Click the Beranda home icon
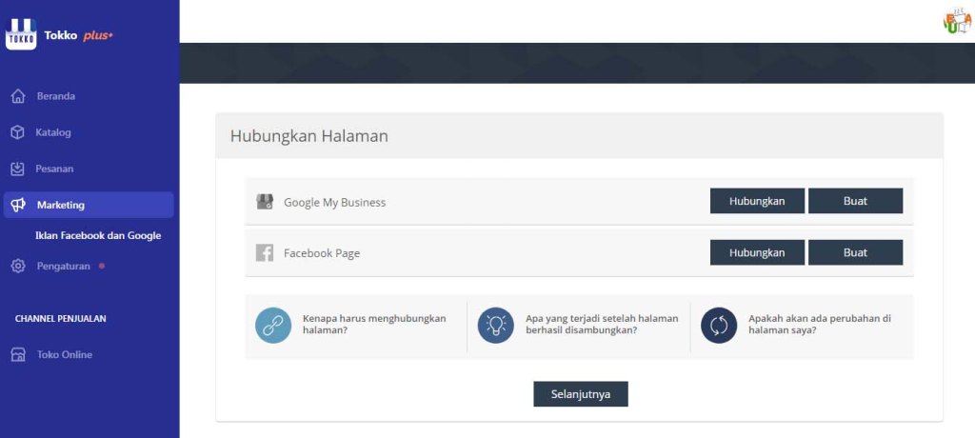Image resolution: width=975 pixels, height=438 pixels. pos(17,96)
